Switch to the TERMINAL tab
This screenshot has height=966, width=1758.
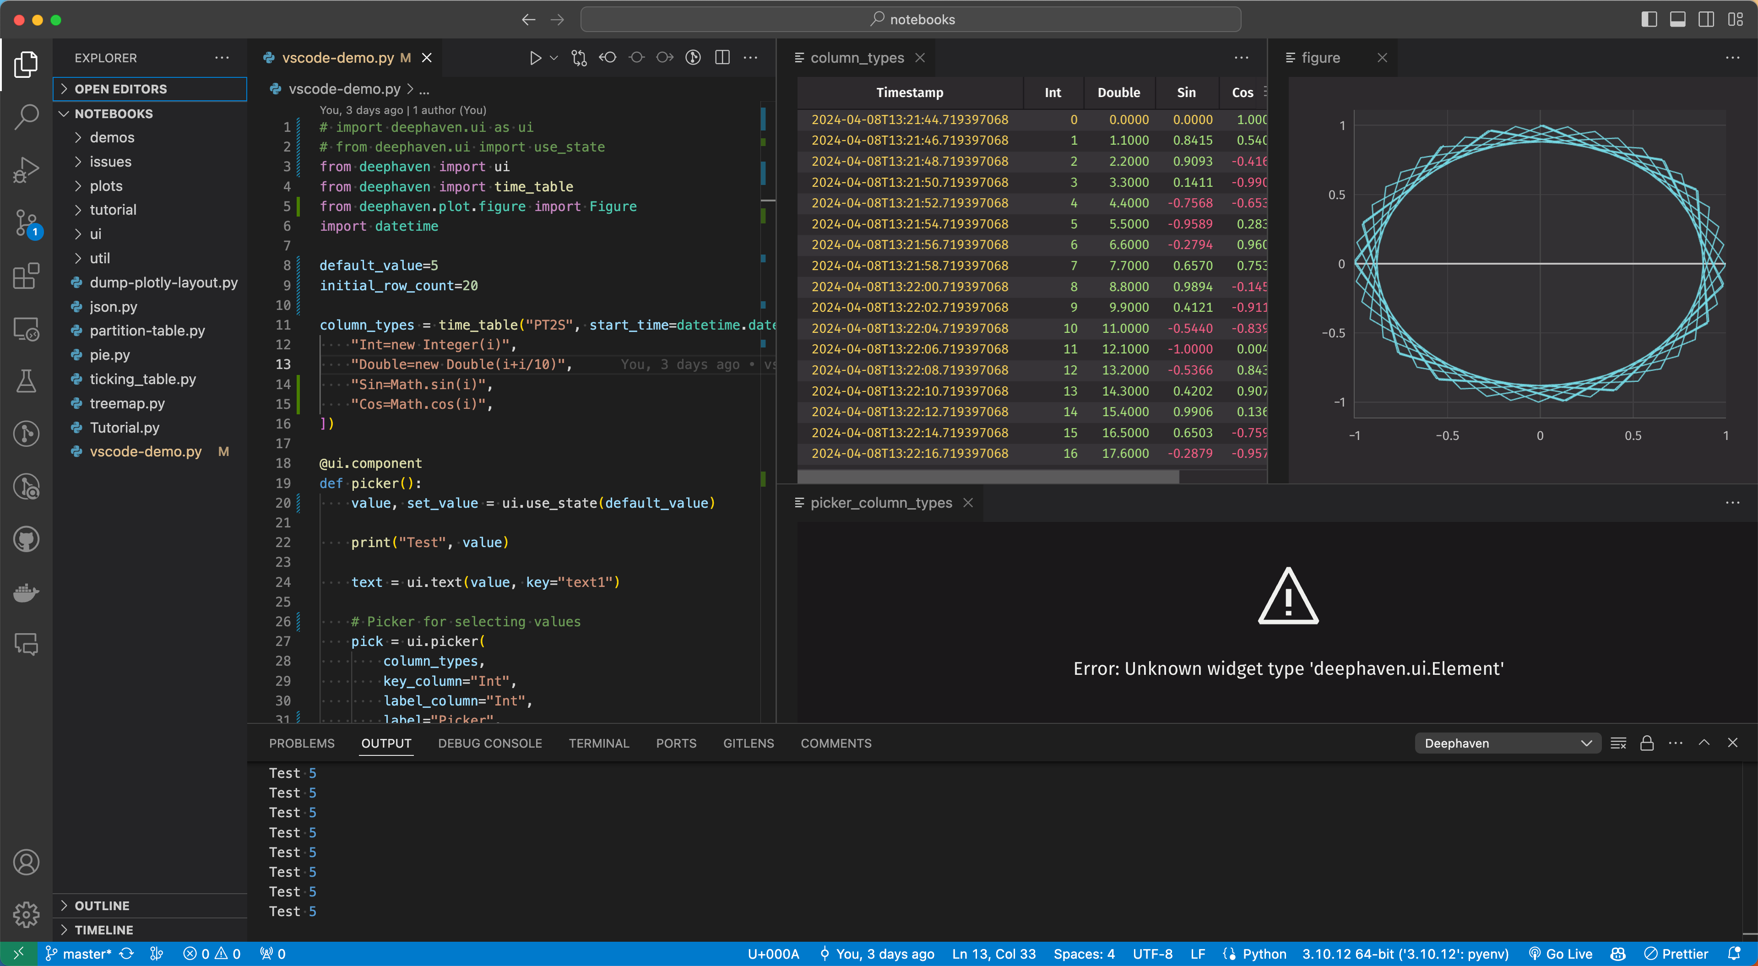[x=598, y=743]
